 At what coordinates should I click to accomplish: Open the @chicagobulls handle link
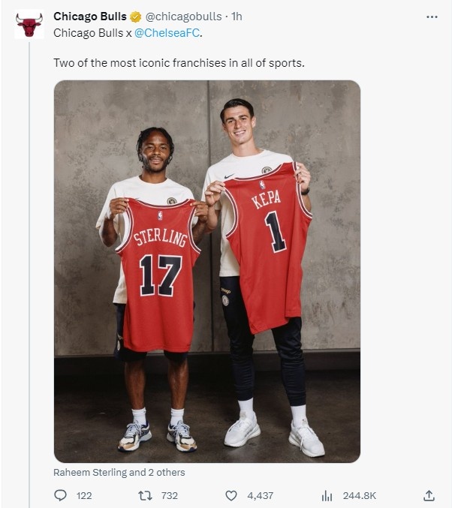click(x=183, y=17)
